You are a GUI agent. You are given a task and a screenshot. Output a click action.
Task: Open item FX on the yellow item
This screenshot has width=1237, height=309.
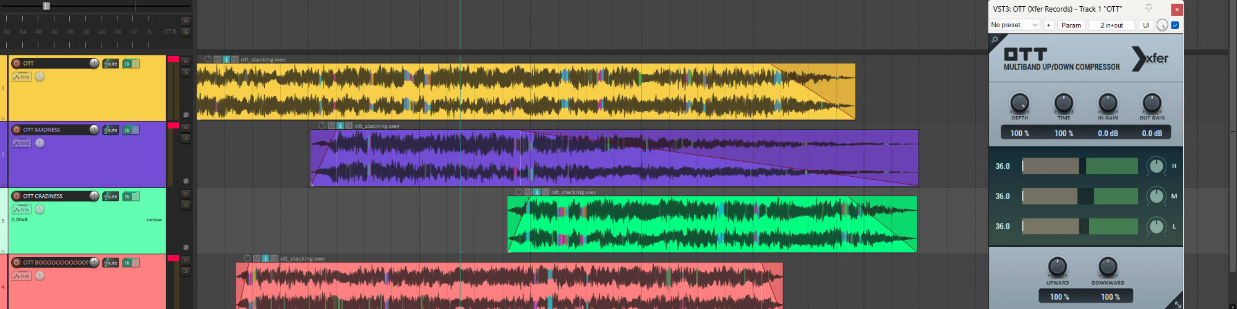[x=234, y=59]
